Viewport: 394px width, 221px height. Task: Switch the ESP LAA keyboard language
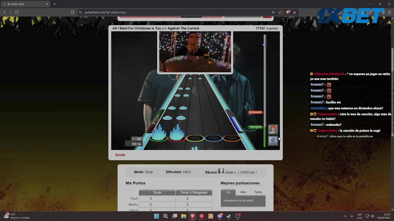[x=360, y=216]
